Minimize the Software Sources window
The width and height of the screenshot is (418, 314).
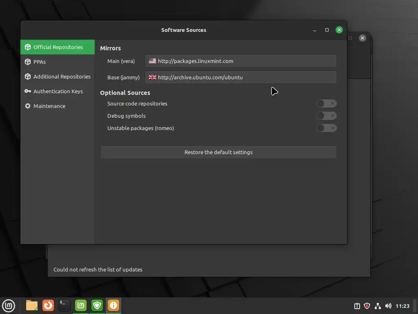(x=315, y=30)
